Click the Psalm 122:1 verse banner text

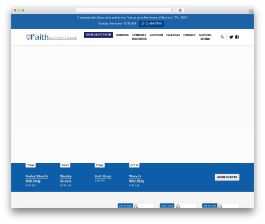click(x=132, y=17)
